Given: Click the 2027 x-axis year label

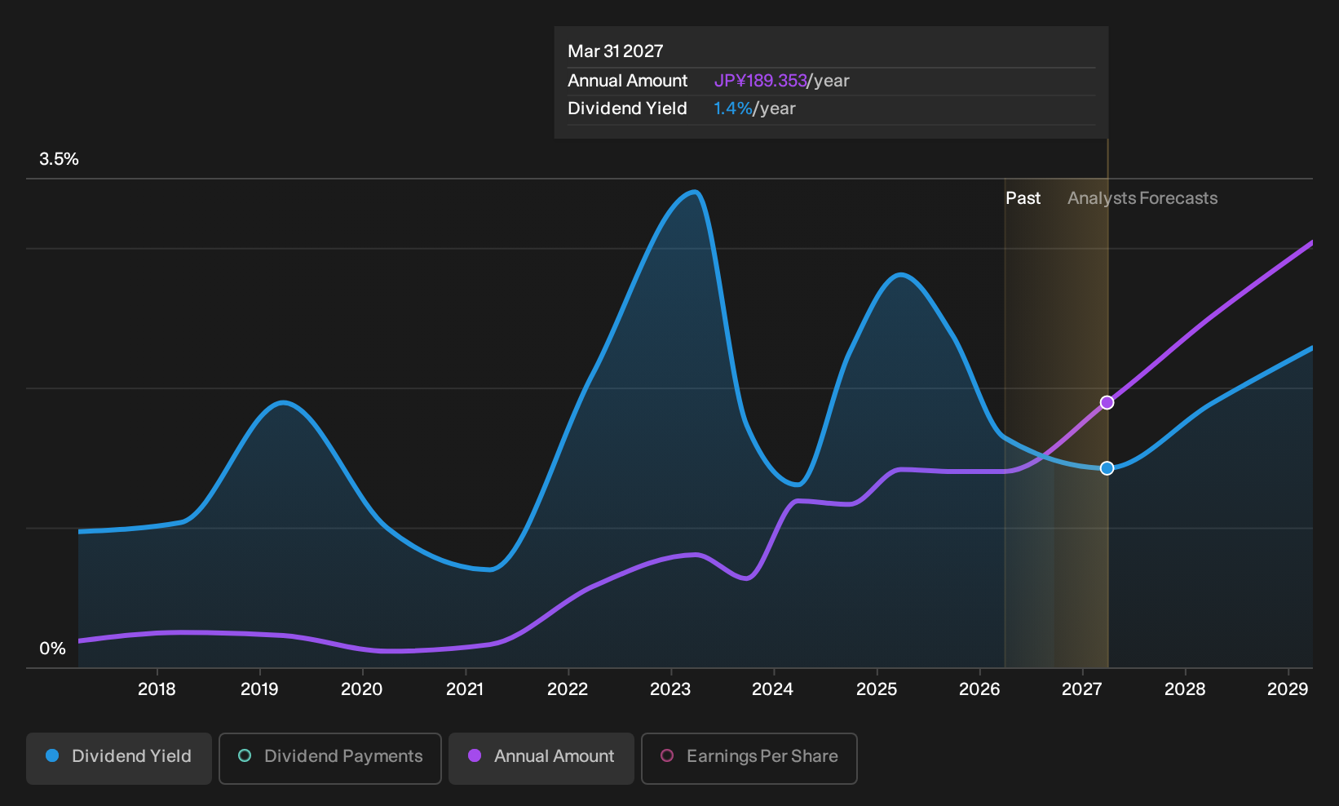Looking at the screenshot, I should click(x=1082, y=689).
